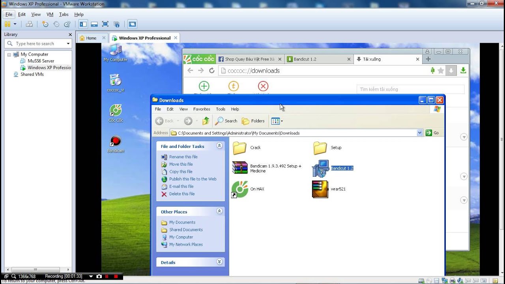Image resolution: width=505 pixels, height=284 pixels.
Task: Click red X circle icon on downloads page
Action: (263, 86)
